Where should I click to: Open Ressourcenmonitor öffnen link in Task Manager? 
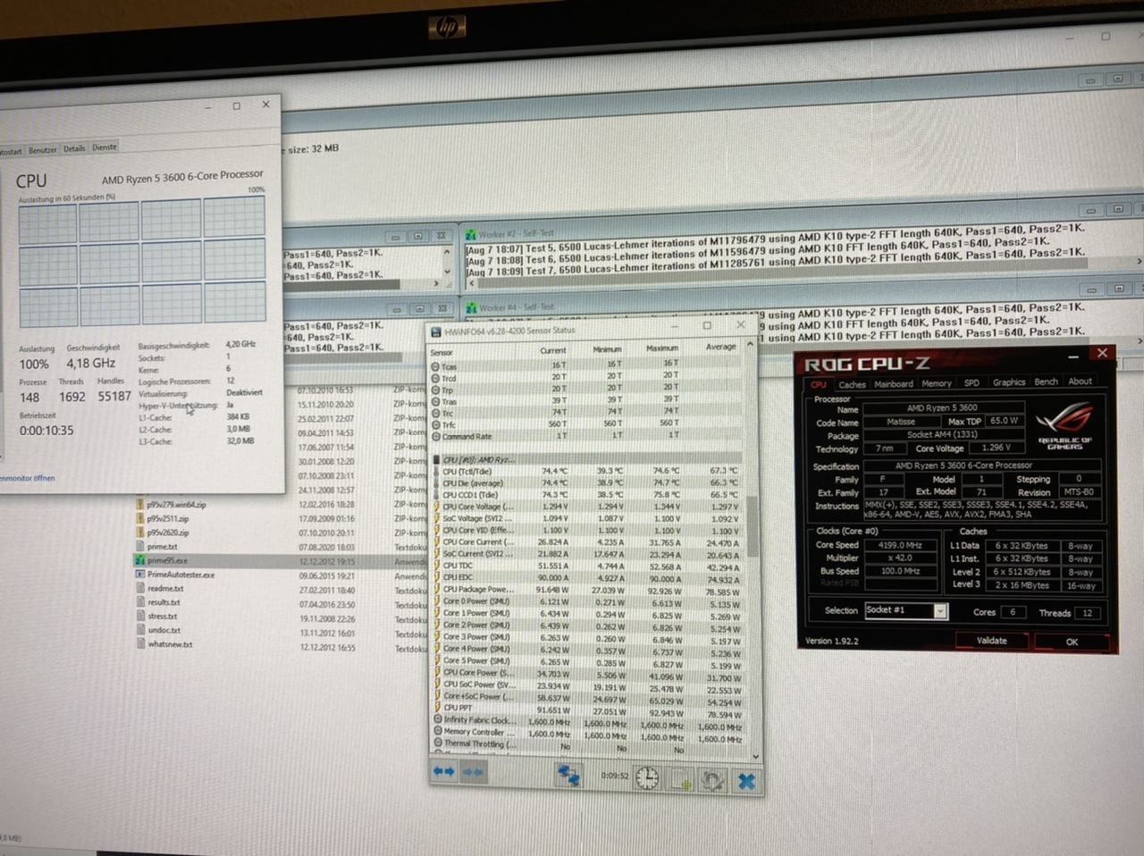pos(28,478)
